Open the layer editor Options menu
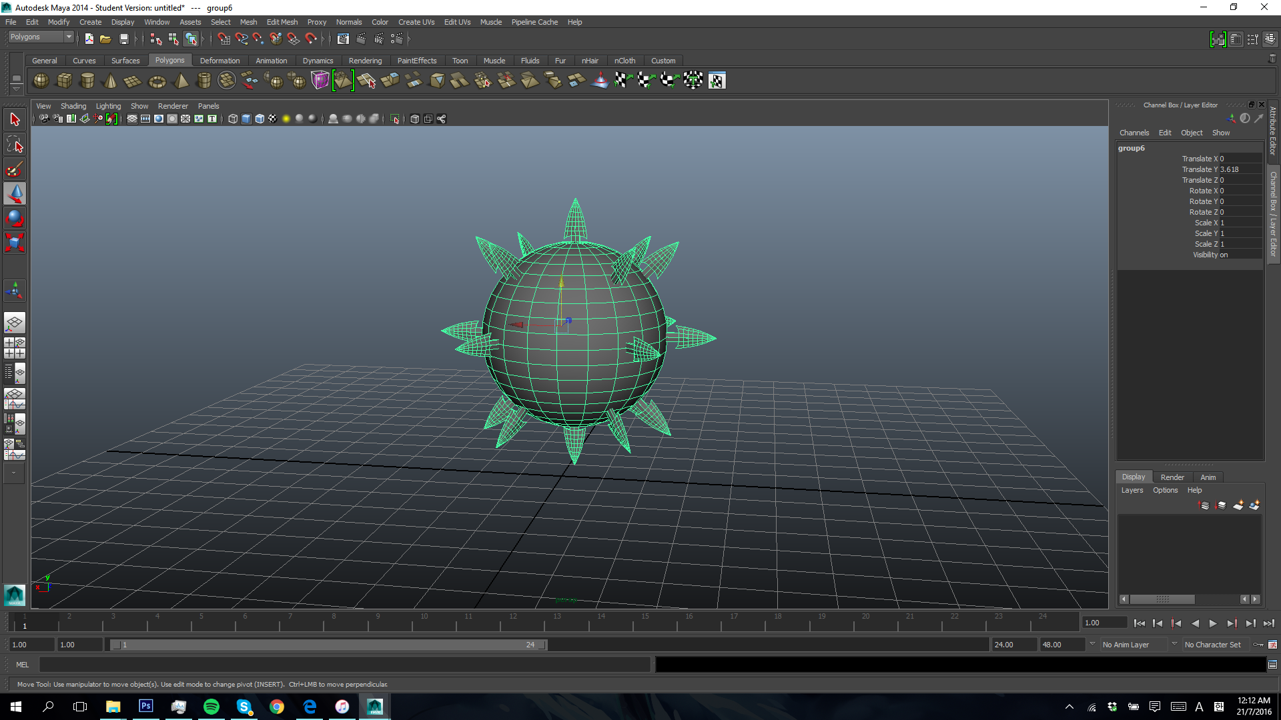The width and height of the screenshot is (1281, 720). [1165, 490]
